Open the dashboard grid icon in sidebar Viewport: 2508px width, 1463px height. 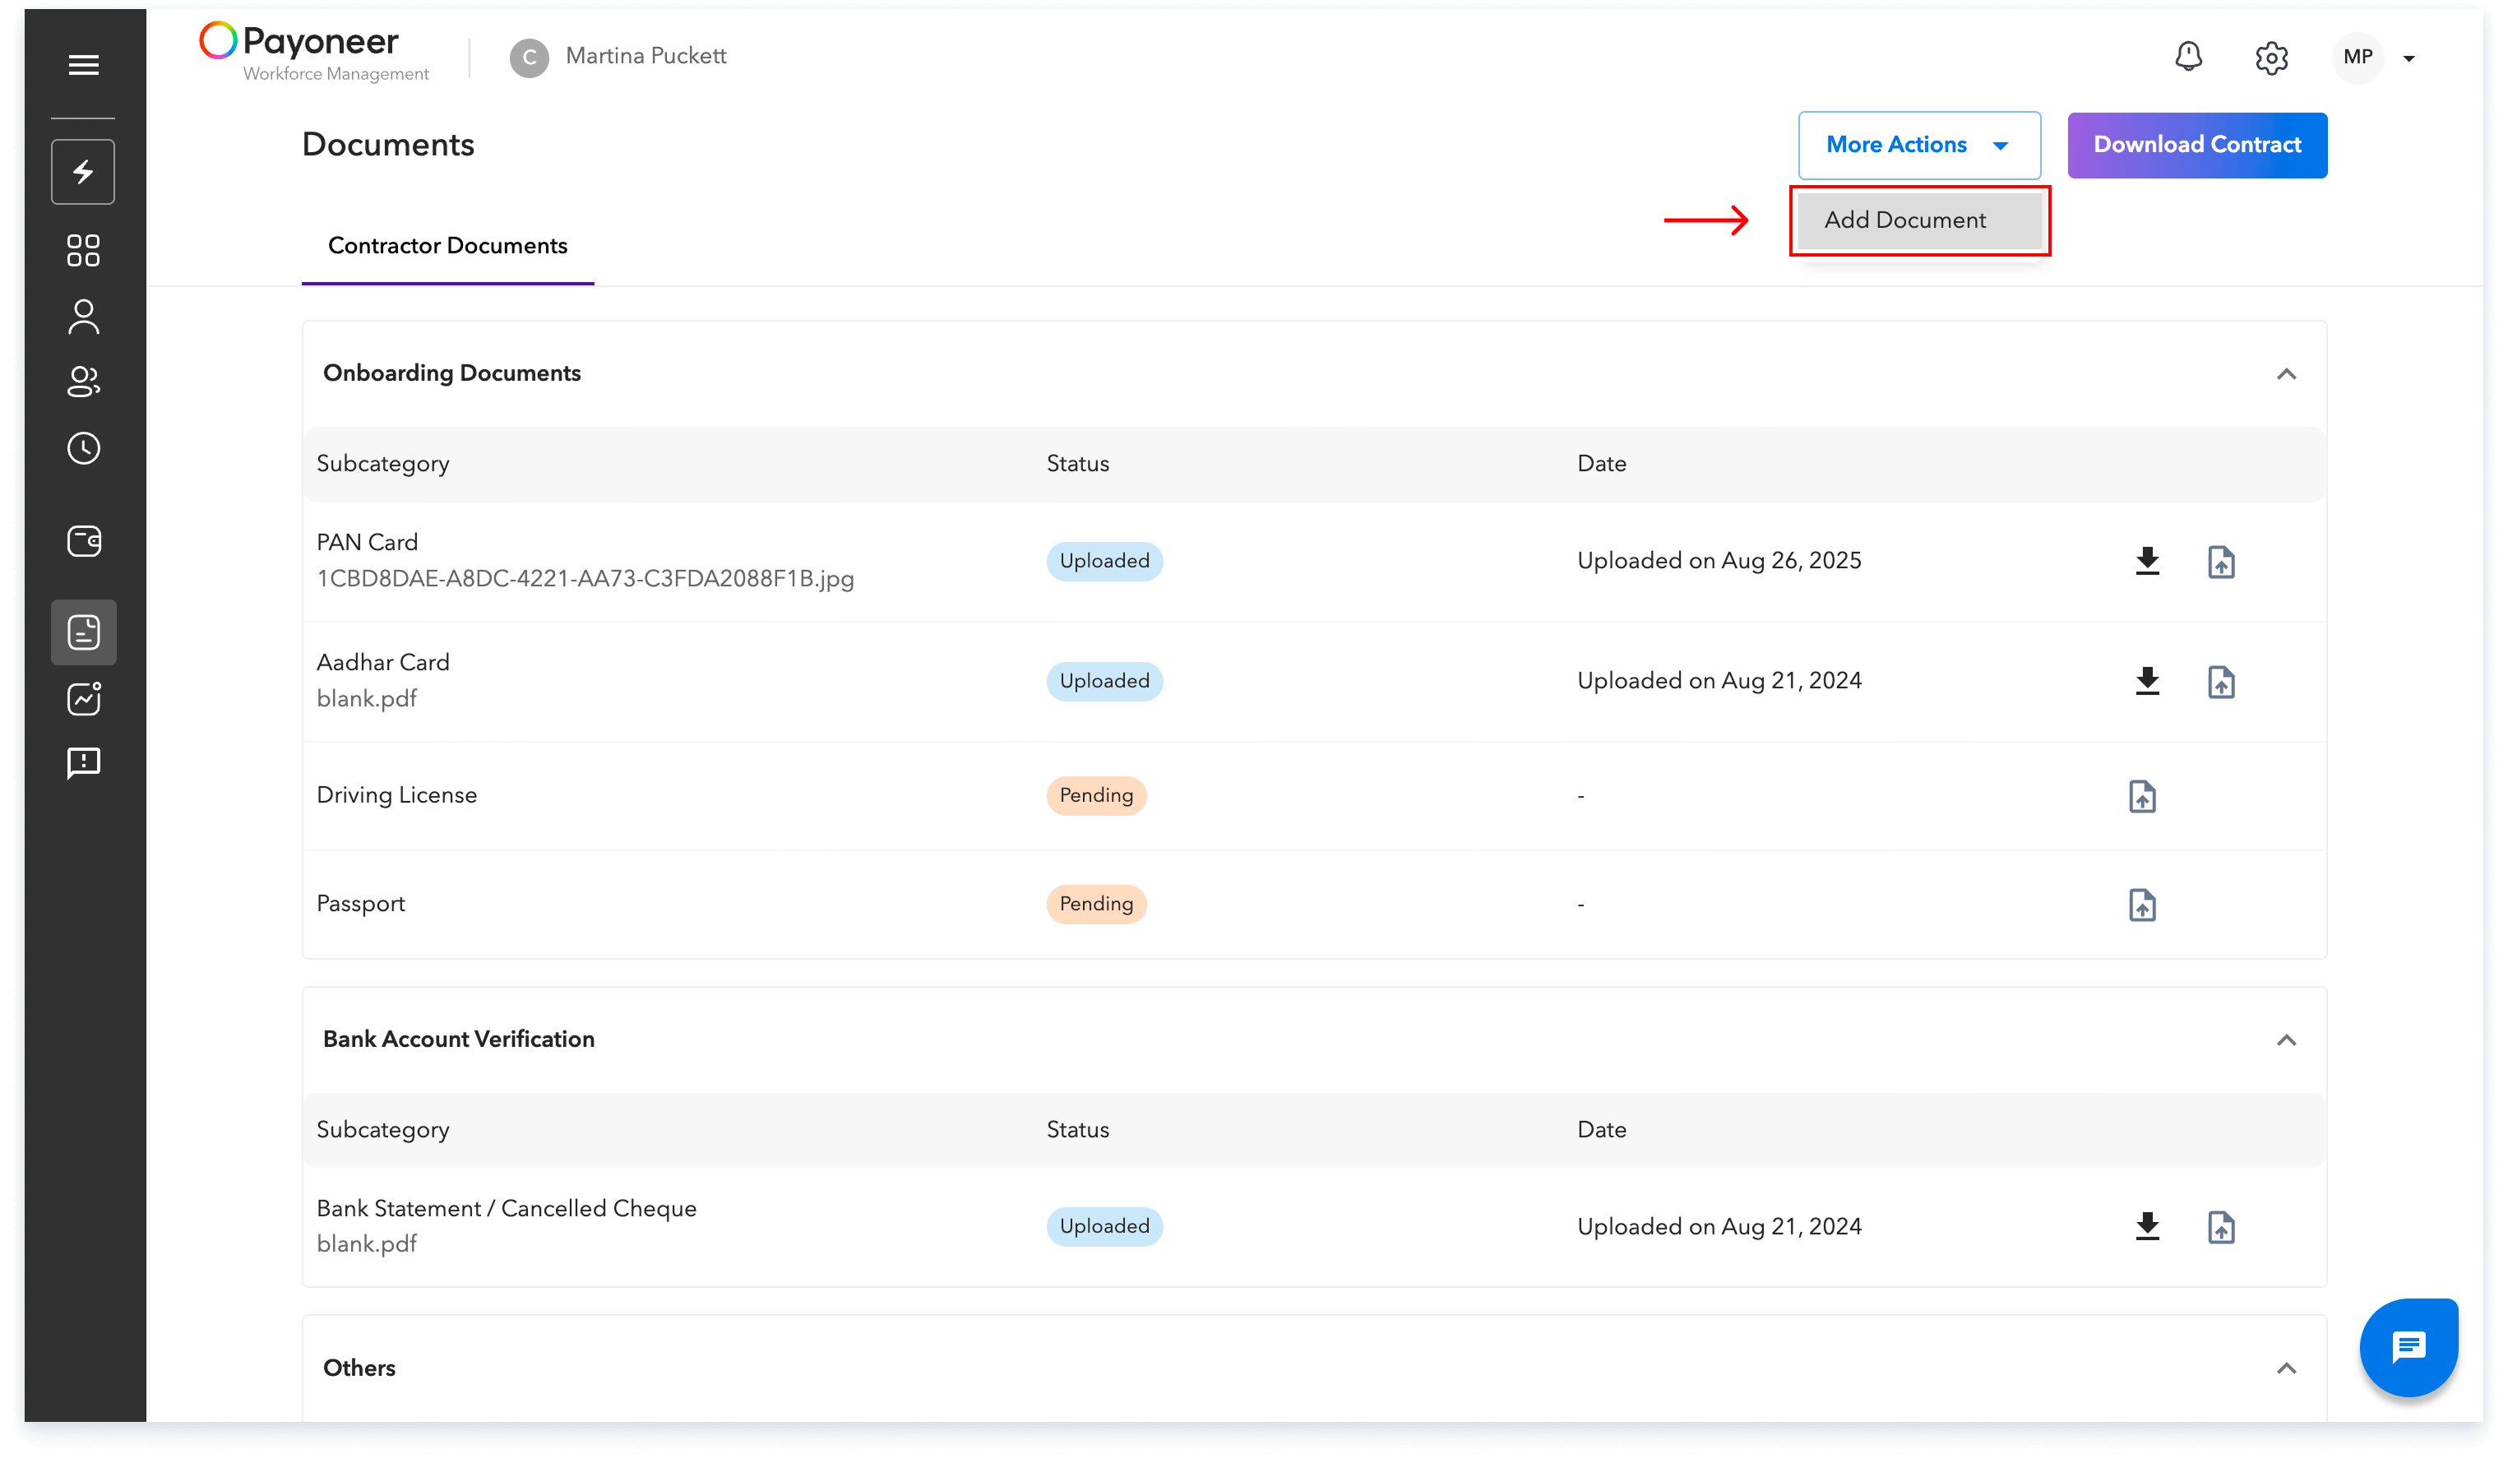[x=84, y=250]
